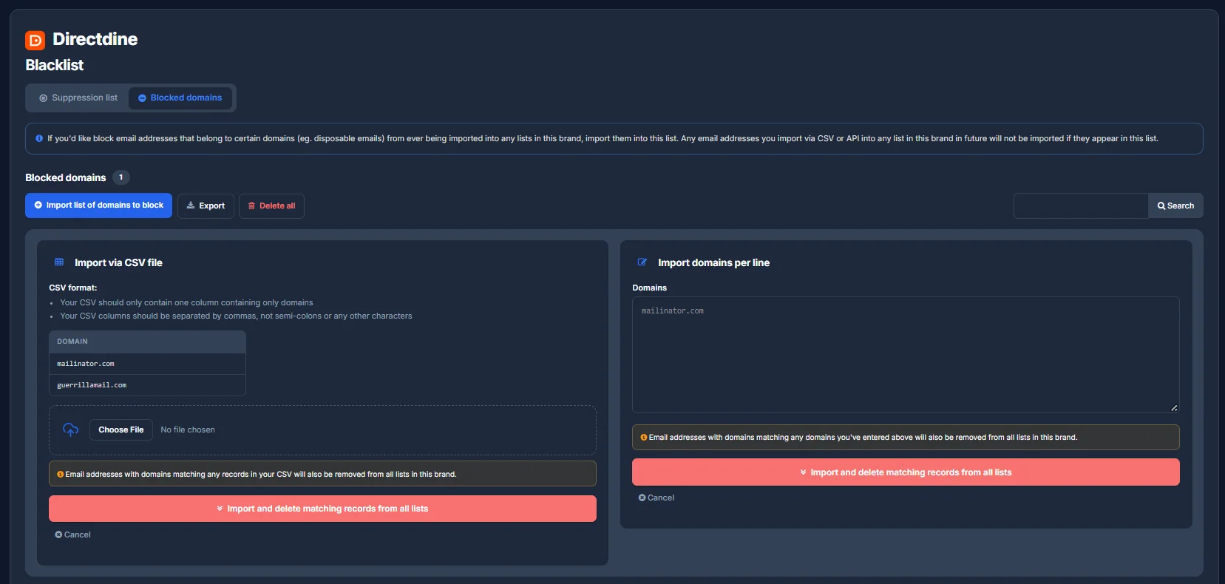
Task: Click Import list of domains to block
Action: point(98,206)
